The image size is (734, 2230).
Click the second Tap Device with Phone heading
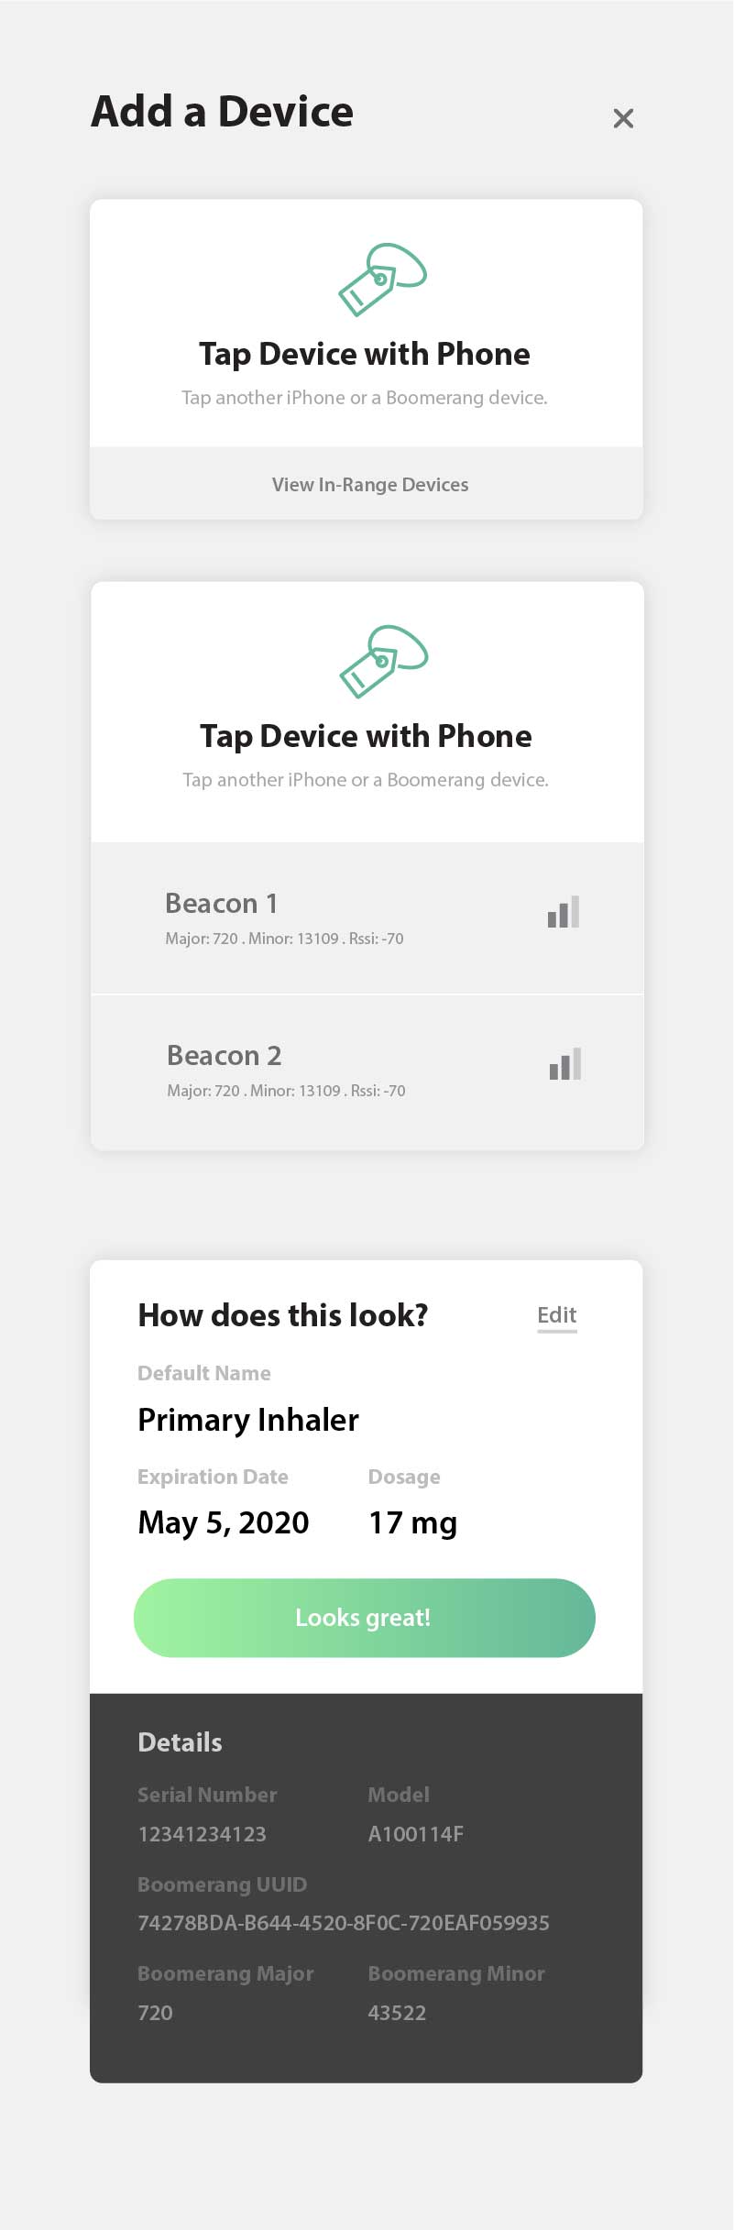click(x=366, y=736)
